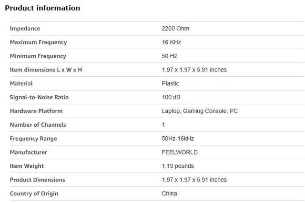The image size is (305, 203).
Task: Click the 100 dB value
Action: click(x=171, y=98)
